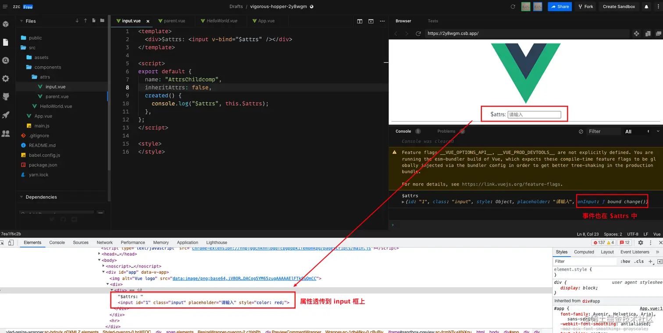663x333 pixels.
Task: Open the Configuration gear sidebar icon
Action: [6, 79]
